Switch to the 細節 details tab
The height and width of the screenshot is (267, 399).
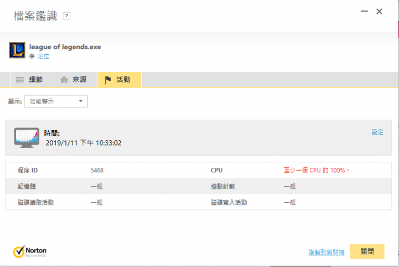[32, 80]
